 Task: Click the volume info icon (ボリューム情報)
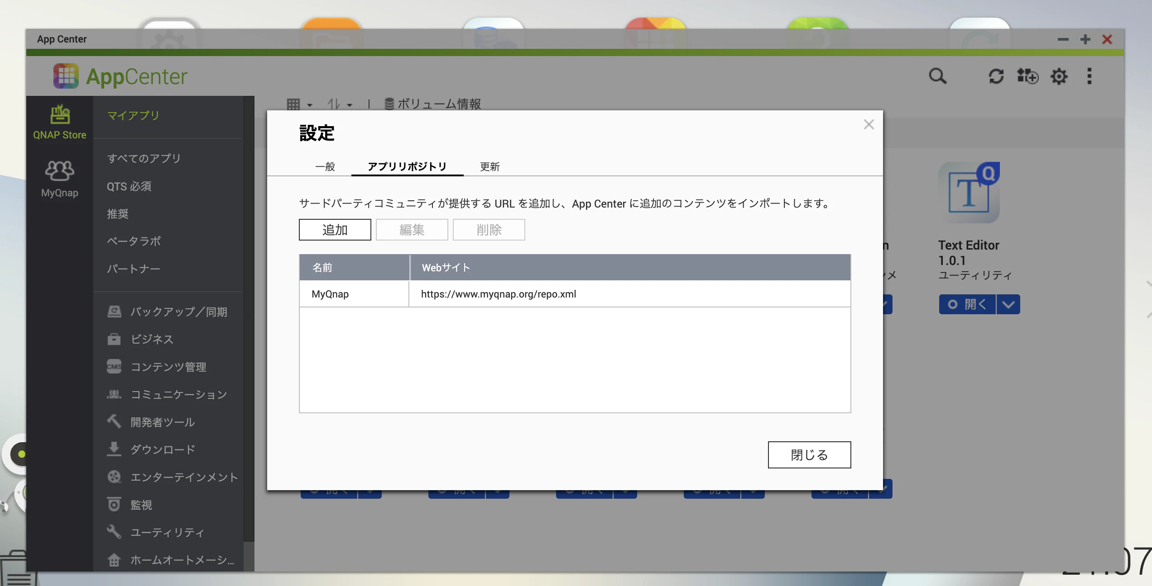(389, 104)
